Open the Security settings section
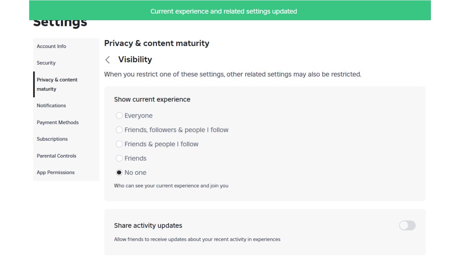This screenshot has height=260, width=462. click(46, 63)
